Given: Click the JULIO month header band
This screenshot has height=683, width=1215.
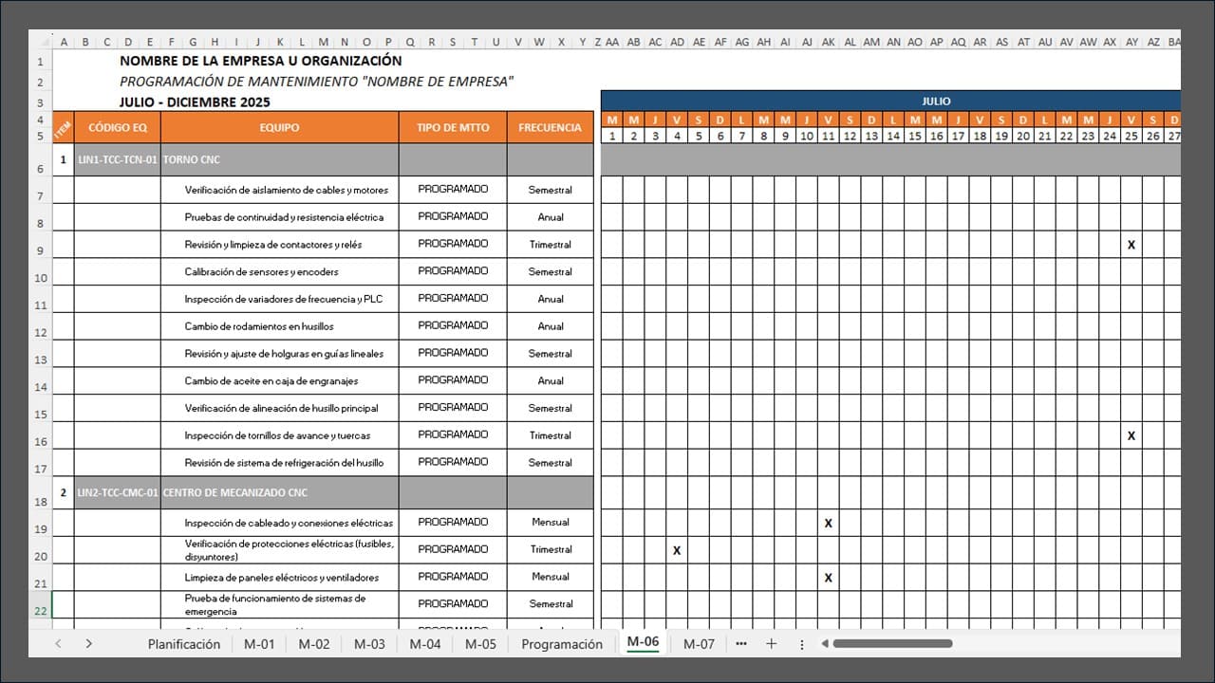Looking at the screenshot, I should [x=935, y=102].
